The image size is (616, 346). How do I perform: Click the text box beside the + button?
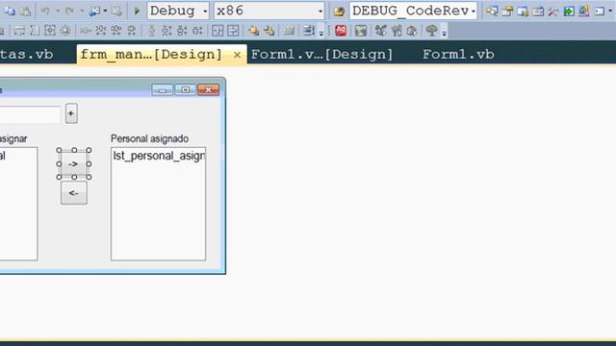[x=30, y=114]
